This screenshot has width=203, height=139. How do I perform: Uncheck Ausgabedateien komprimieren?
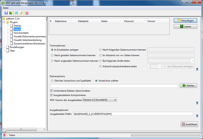(x=51, y=95)
